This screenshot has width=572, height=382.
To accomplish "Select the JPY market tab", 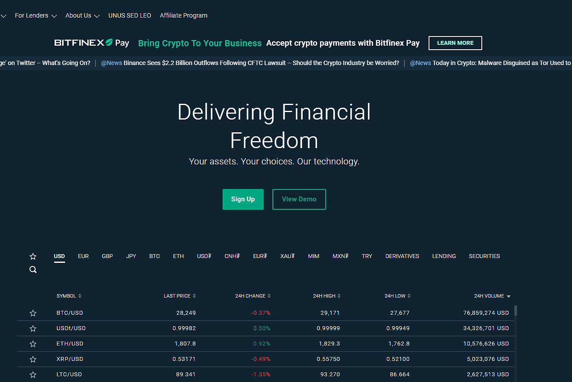I will tap(131, 256).
